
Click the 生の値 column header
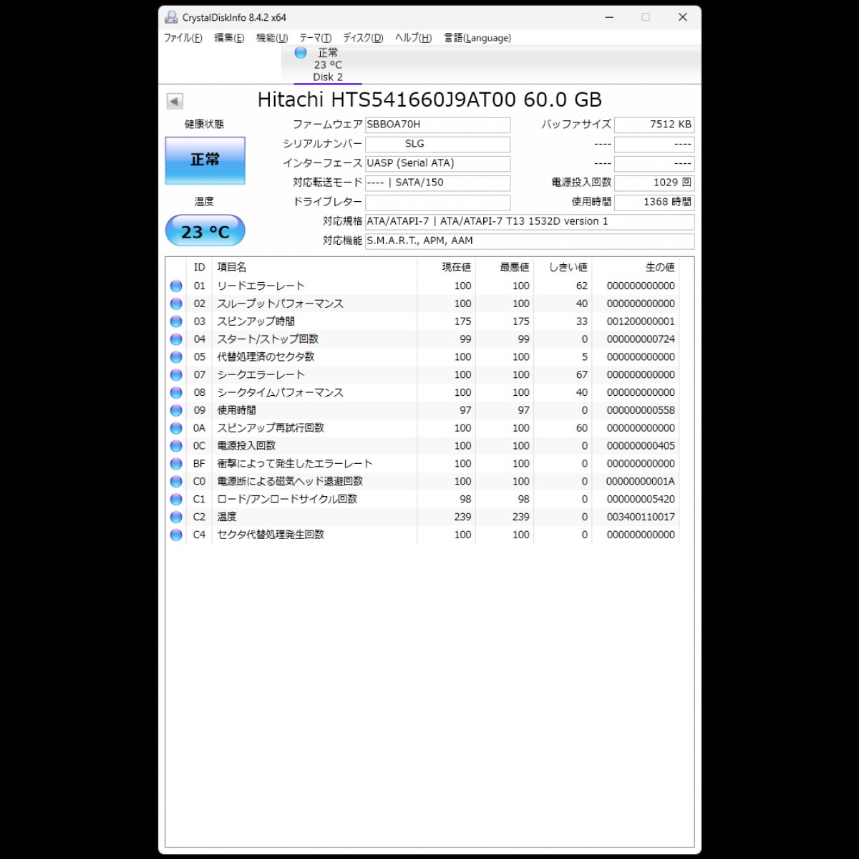(659, 267)
